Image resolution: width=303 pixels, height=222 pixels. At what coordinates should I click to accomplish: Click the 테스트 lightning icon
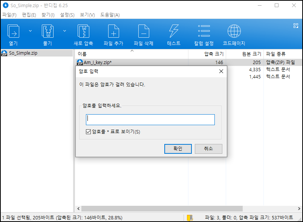(x=174, y=31)
